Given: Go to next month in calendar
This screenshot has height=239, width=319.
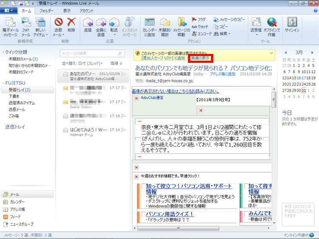Looking at the screenshot, I should (312, 53).
